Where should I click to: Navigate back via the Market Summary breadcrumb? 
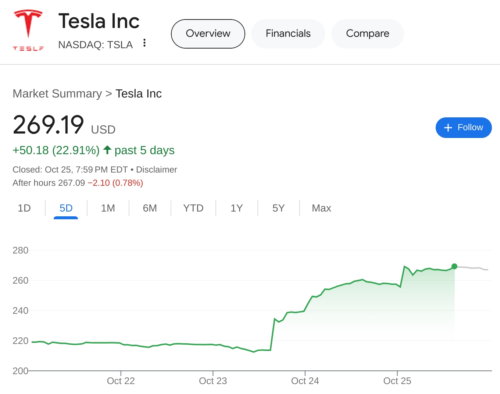pos(57,94)
